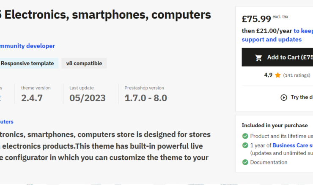Select the v8 compatible tag
The image size is (313, 185).
coord(84,63)
